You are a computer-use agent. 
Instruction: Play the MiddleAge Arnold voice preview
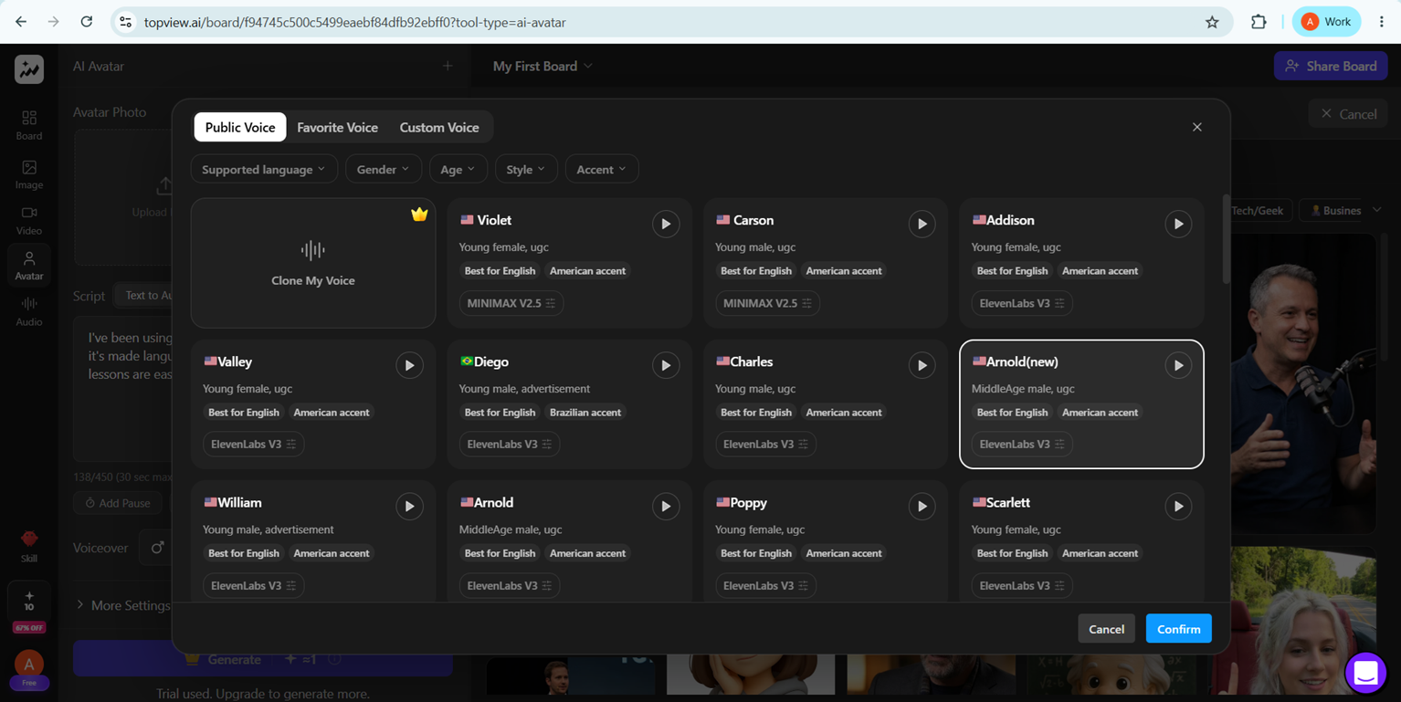coord(666,506)
